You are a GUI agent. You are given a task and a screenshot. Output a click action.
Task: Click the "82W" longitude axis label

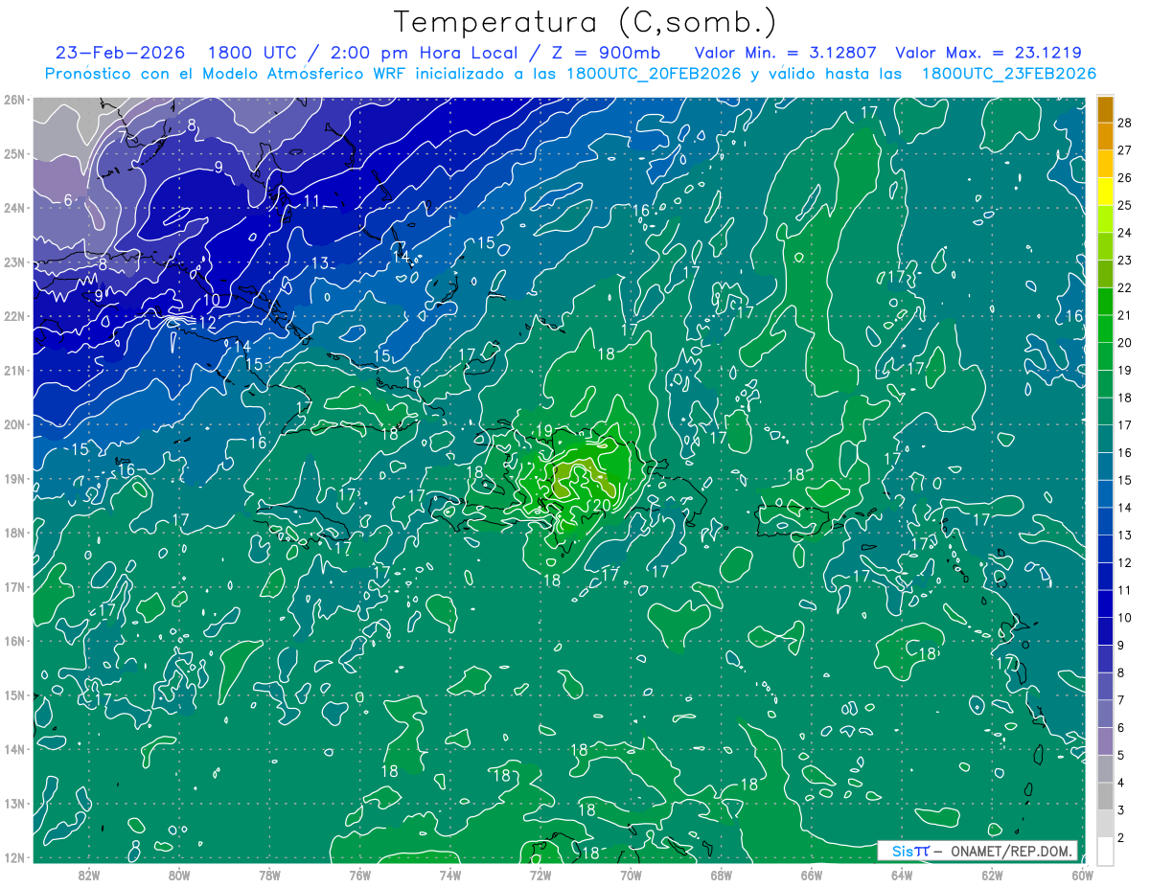point(89,875)
